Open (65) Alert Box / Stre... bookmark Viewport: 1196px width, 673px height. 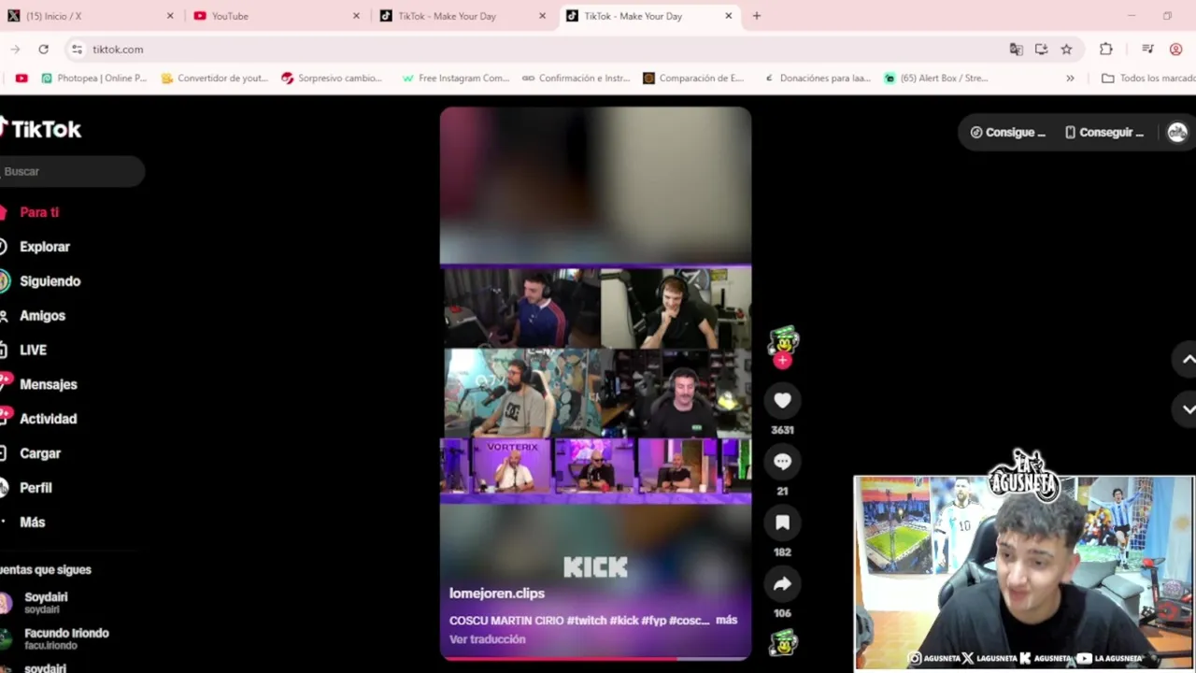pyautogui.click(x=935, y=79)
